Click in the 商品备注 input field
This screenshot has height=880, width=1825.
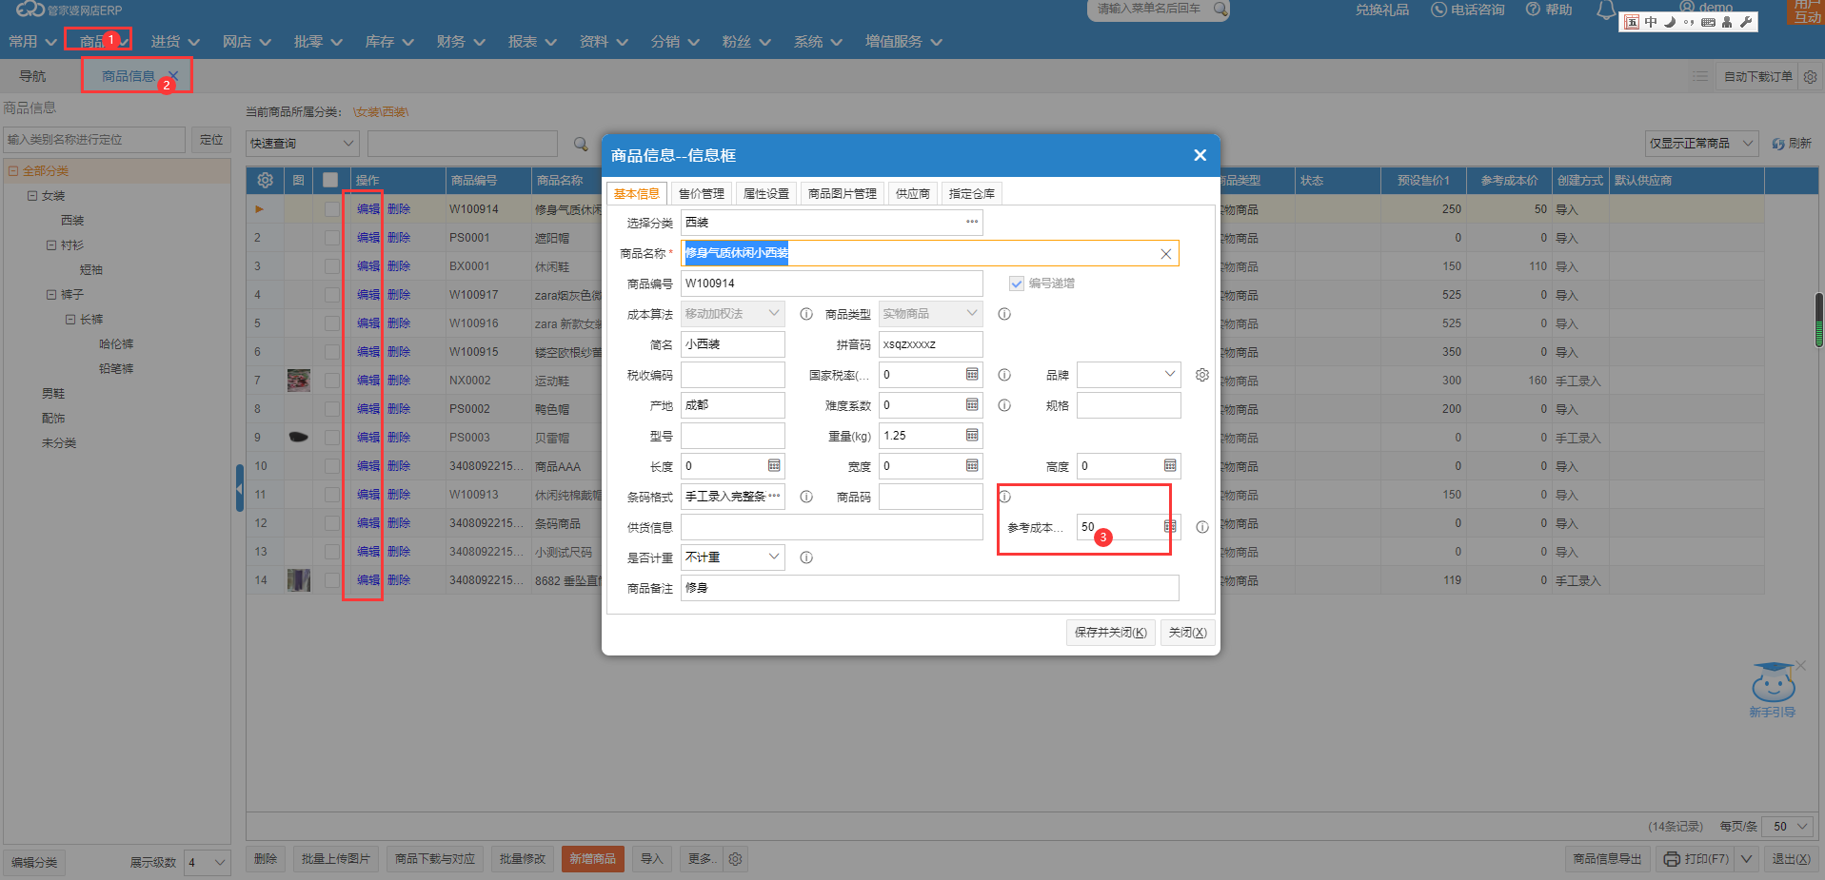tap(930, 588)
